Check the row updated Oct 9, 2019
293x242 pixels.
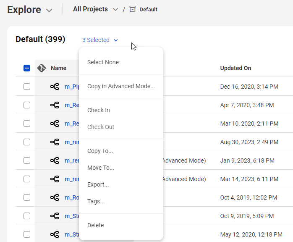pos(27,216)
